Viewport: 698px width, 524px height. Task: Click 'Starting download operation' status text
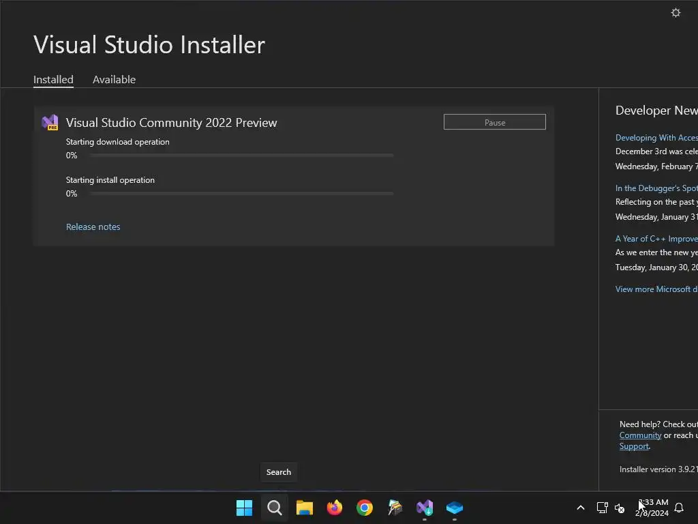pyautogui.click(x=117, y=142)
